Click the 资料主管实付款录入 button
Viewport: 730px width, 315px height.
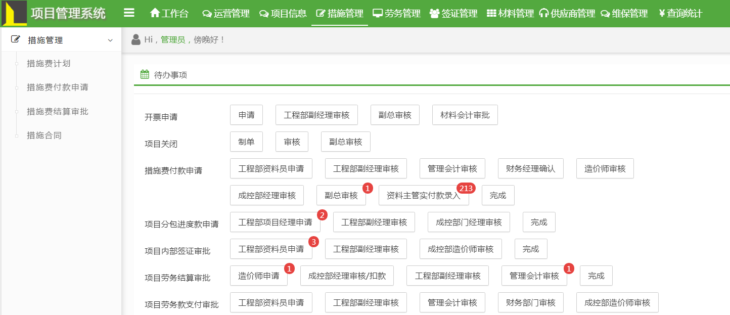[x=423, y=196]
